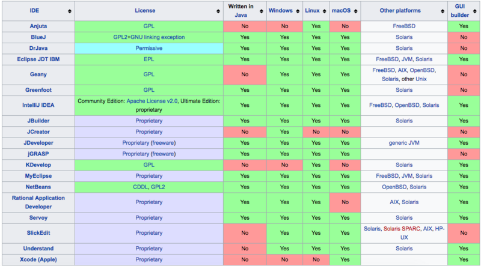Open the Greenfoot IDE link
Image resolution: width=481 pixels, height=266 pixels.
pos(38,90)
